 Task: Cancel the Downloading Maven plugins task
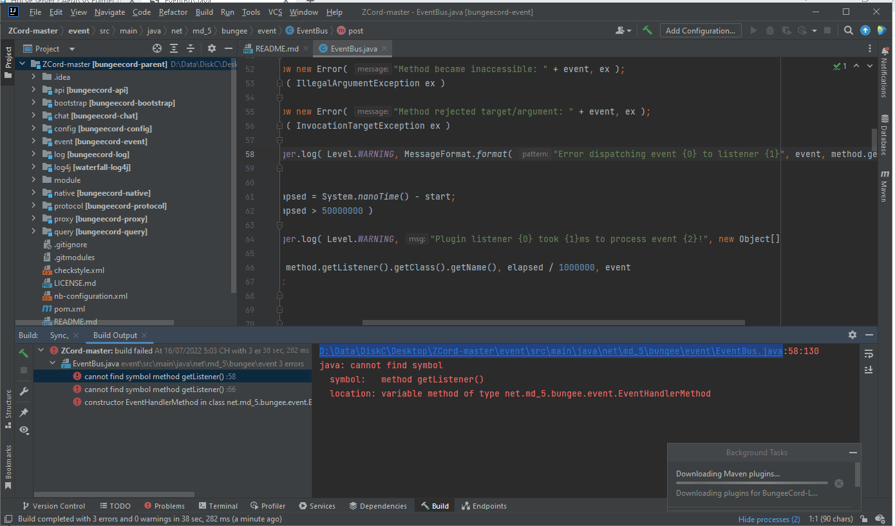pyautogui.click(x=838, y=484)
